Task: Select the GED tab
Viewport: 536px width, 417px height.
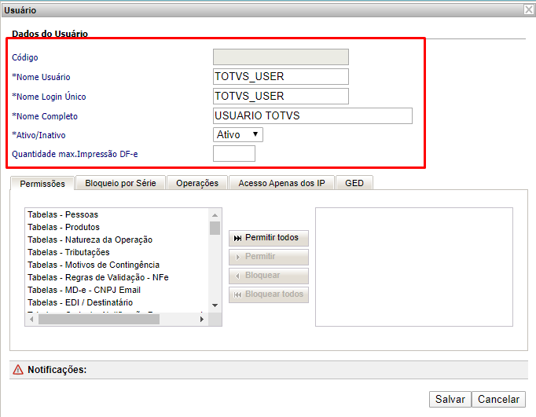Action: (x=354, y=183)
